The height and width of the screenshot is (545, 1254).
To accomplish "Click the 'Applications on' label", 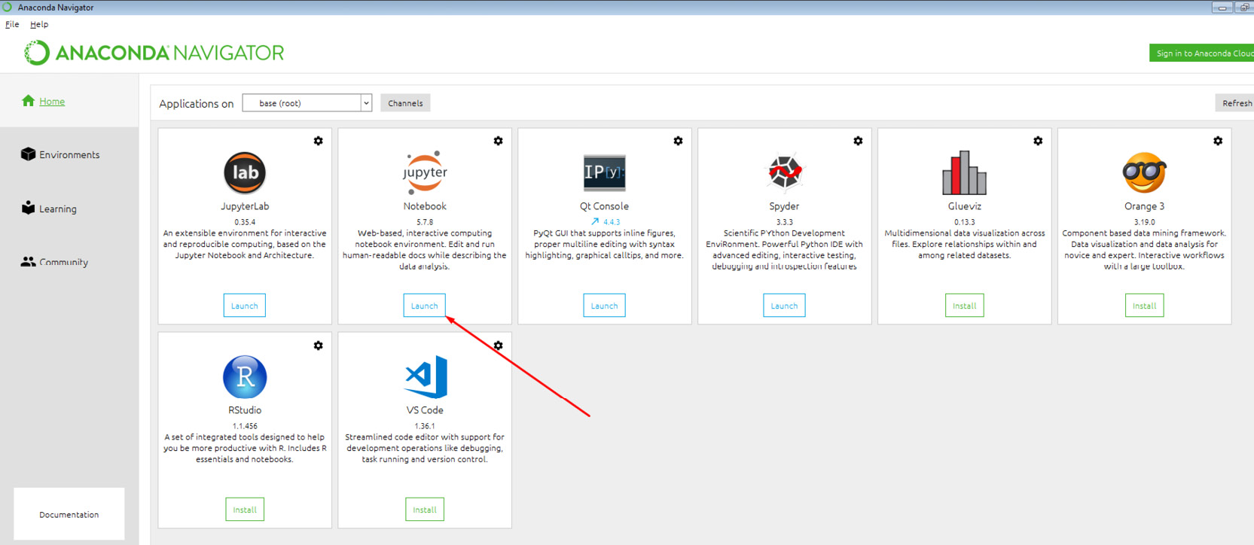I will 197,104.
